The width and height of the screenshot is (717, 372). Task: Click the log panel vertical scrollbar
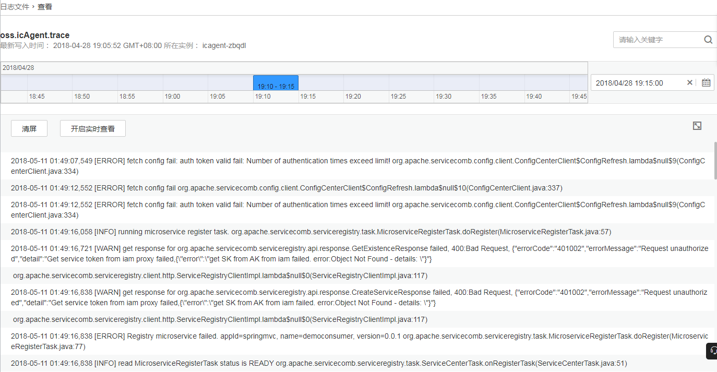[x=715, y=161]
